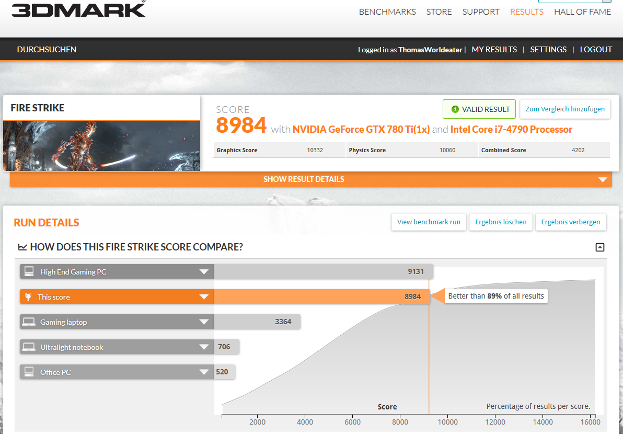
Task: Expand the This score dropdown arrow
Action: (204, 297)
